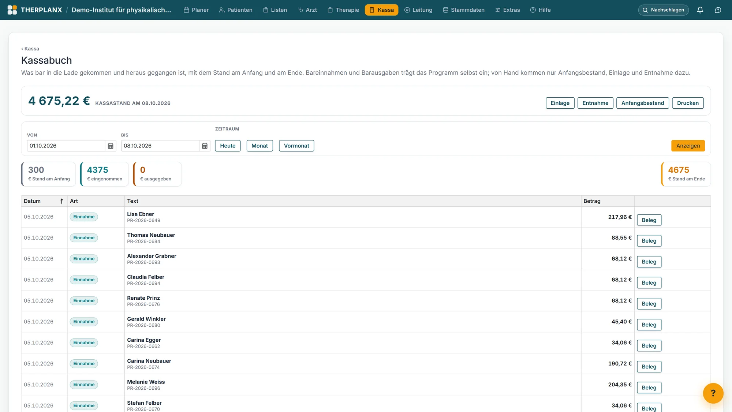732x412 pixels.
Task: Select the Kassa menu tab
Action: pos(381,10)
